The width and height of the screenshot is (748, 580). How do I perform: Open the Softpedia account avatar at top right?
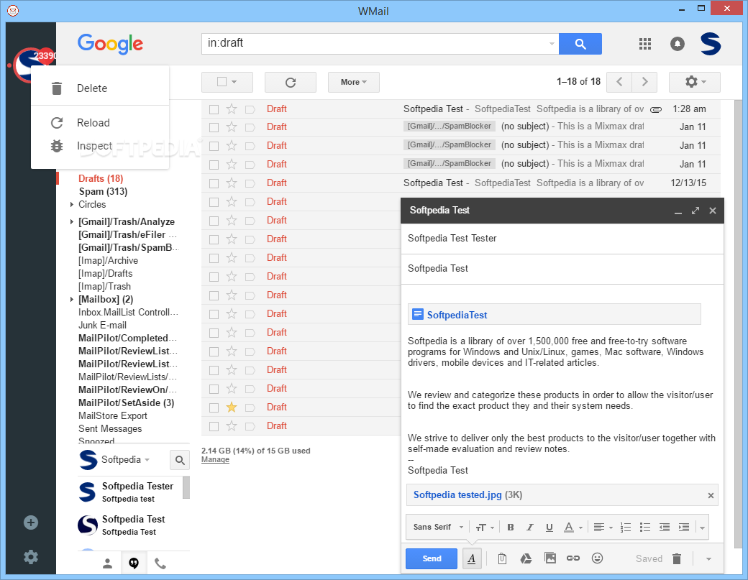(711, 44)
